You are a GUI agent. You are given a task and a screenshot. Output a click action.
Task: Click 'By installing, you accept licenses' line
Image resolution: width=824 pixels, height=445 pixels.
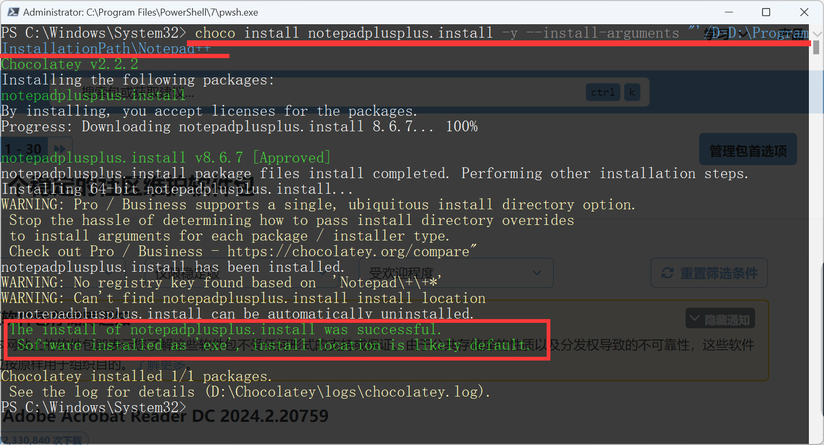tap(209, 111)
